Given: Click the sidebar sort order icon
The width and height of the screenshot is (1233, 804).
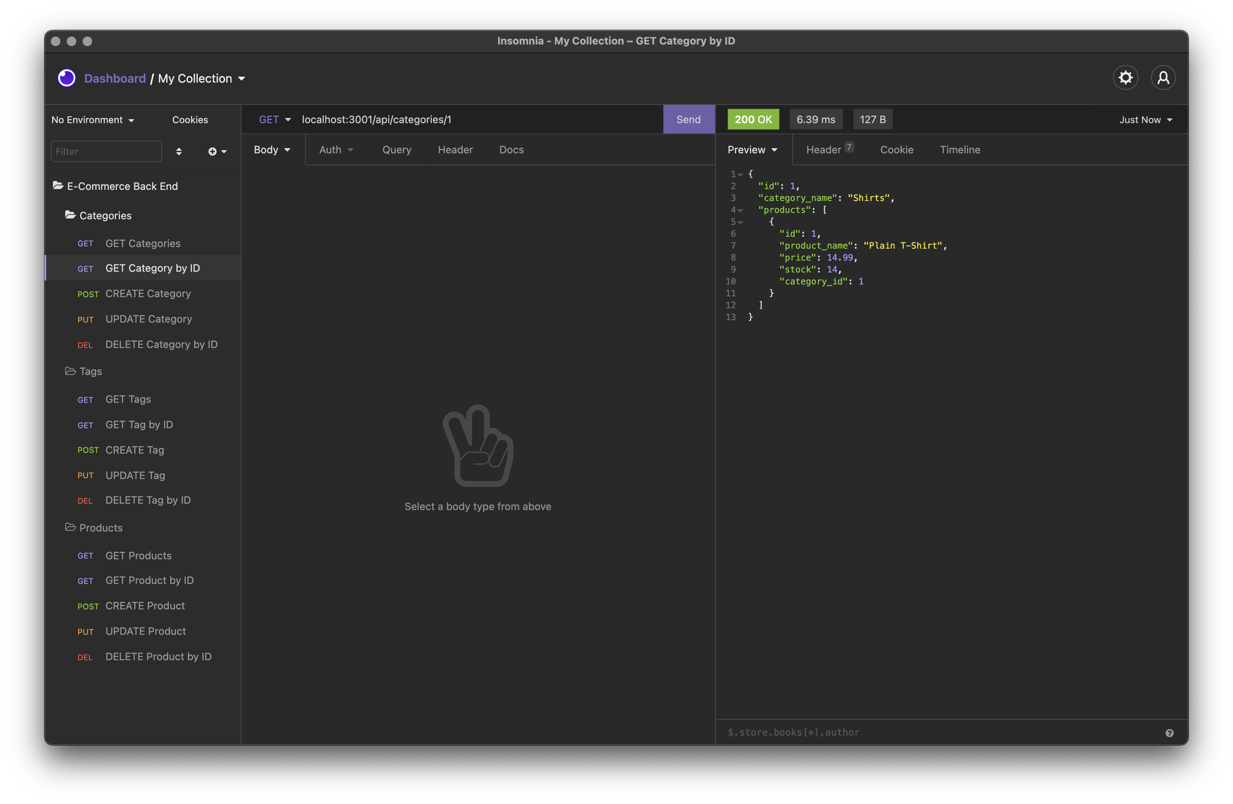Looking at the screenshot, I should coord(179,151).
